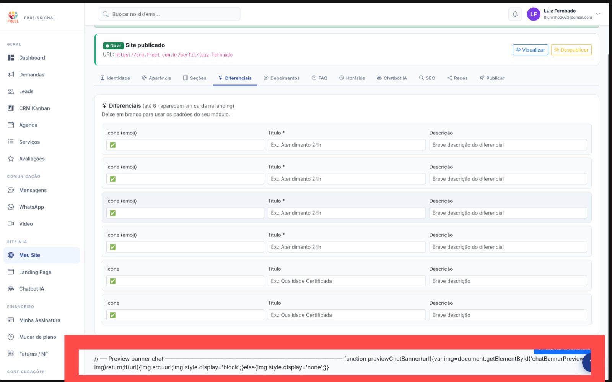
Task: Switch to the Publicar tab
Action: 492,78
